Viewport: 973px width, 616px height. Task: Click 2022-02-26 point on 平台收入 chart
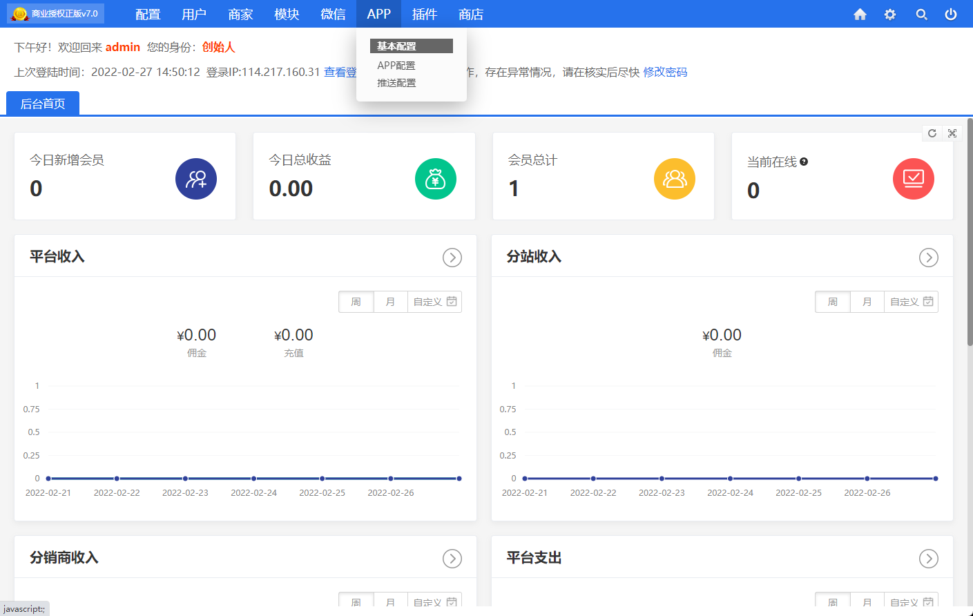(x=391, y=479)
